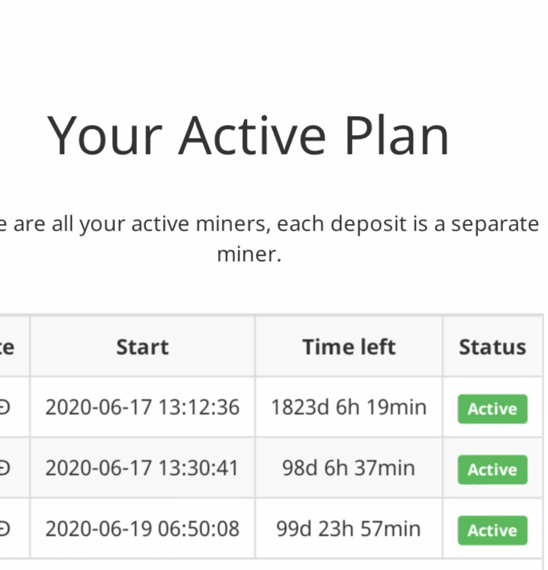The width and height of the screenshot is (548, 570).
Task: Select the start date 2020-06-19 06:50:08
Action: [142, 529]
